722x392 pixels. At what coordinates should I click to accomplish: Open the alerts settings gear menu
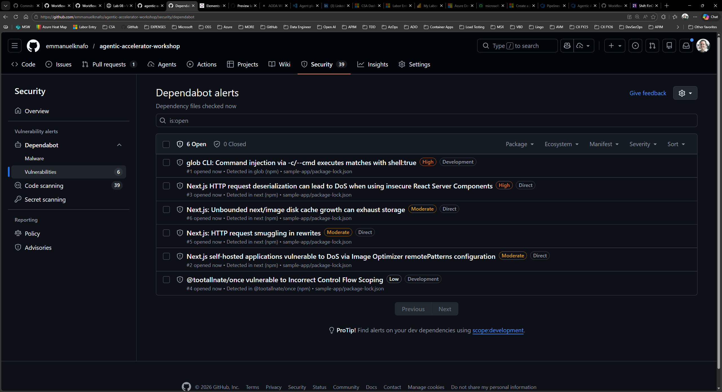[685, 93]
